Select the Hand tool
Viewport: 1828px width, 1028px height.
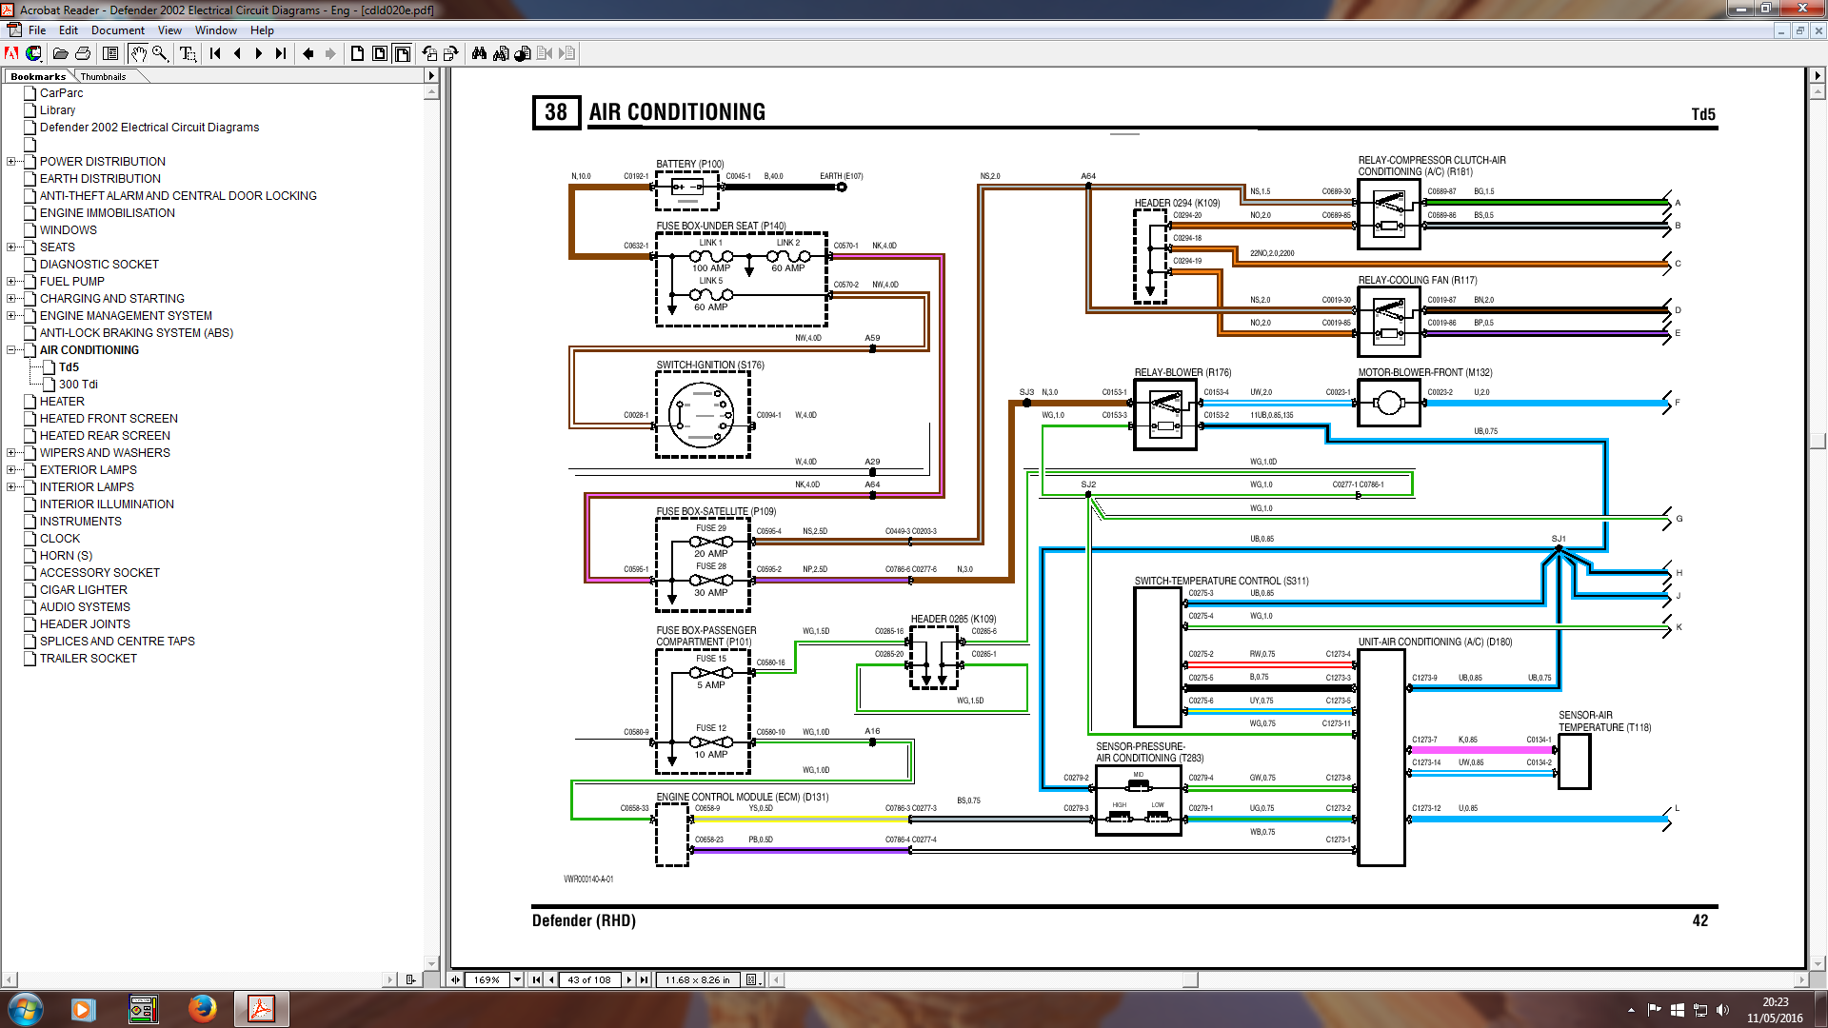coord(138,53)
